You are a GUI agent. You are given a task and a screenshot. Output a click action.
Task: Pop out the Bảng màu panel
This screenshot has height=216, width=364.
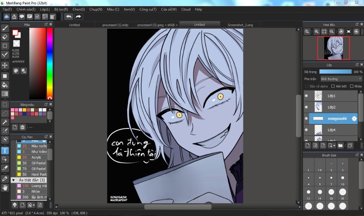click(46, 104)
